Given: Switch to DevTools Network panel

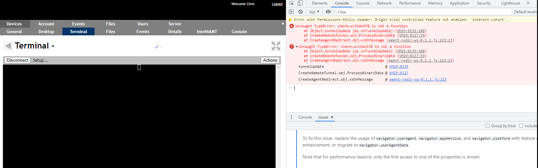Looking at the screenshot, I should (384, 3).
